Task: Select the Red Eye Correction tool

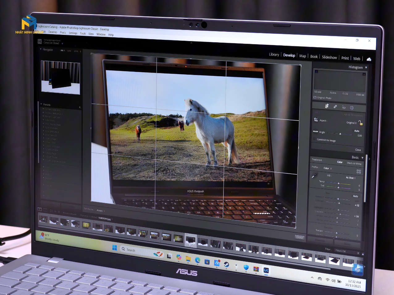Action: (344, 107)
